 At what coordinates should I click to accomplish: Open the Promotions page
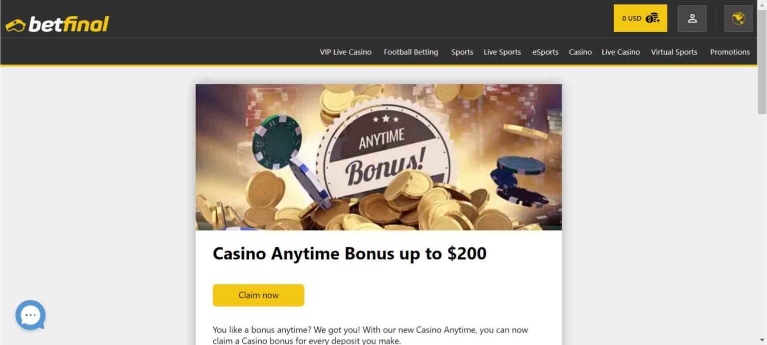730,52
